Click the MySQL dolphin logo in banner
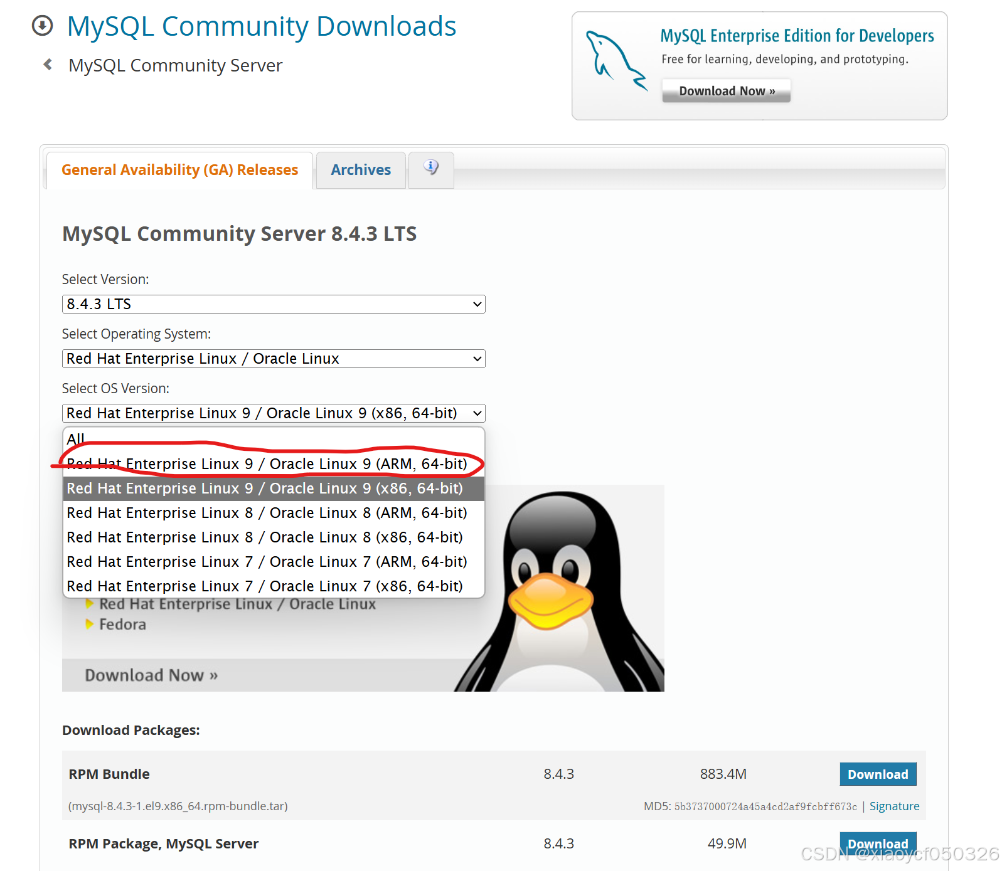Screen dimensions: 1002x871 point(616,61)
